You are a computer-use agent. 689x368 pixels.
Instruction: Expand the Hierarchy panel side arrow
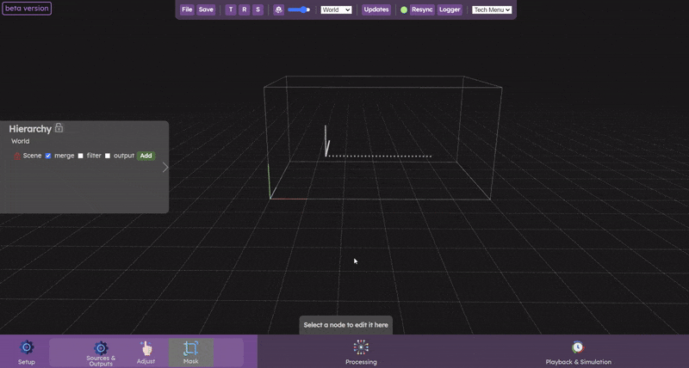tap(165, 167)
